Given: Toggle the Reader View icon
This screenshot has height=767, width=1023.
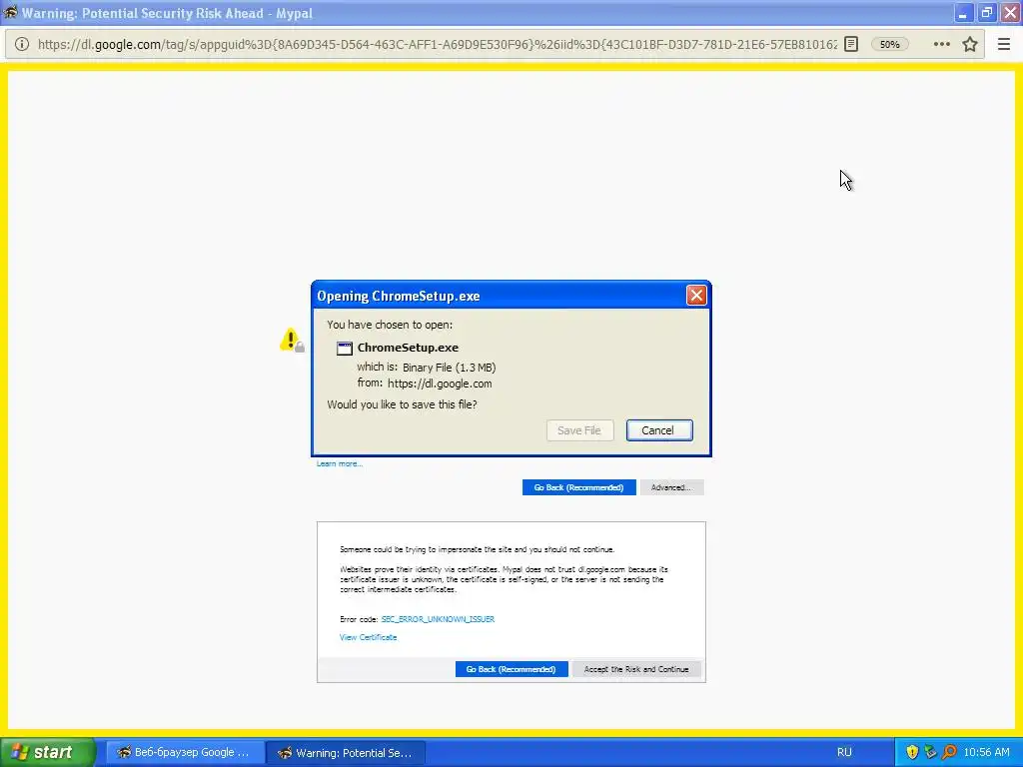Looking at the screenshot, I should click(851, 44).
